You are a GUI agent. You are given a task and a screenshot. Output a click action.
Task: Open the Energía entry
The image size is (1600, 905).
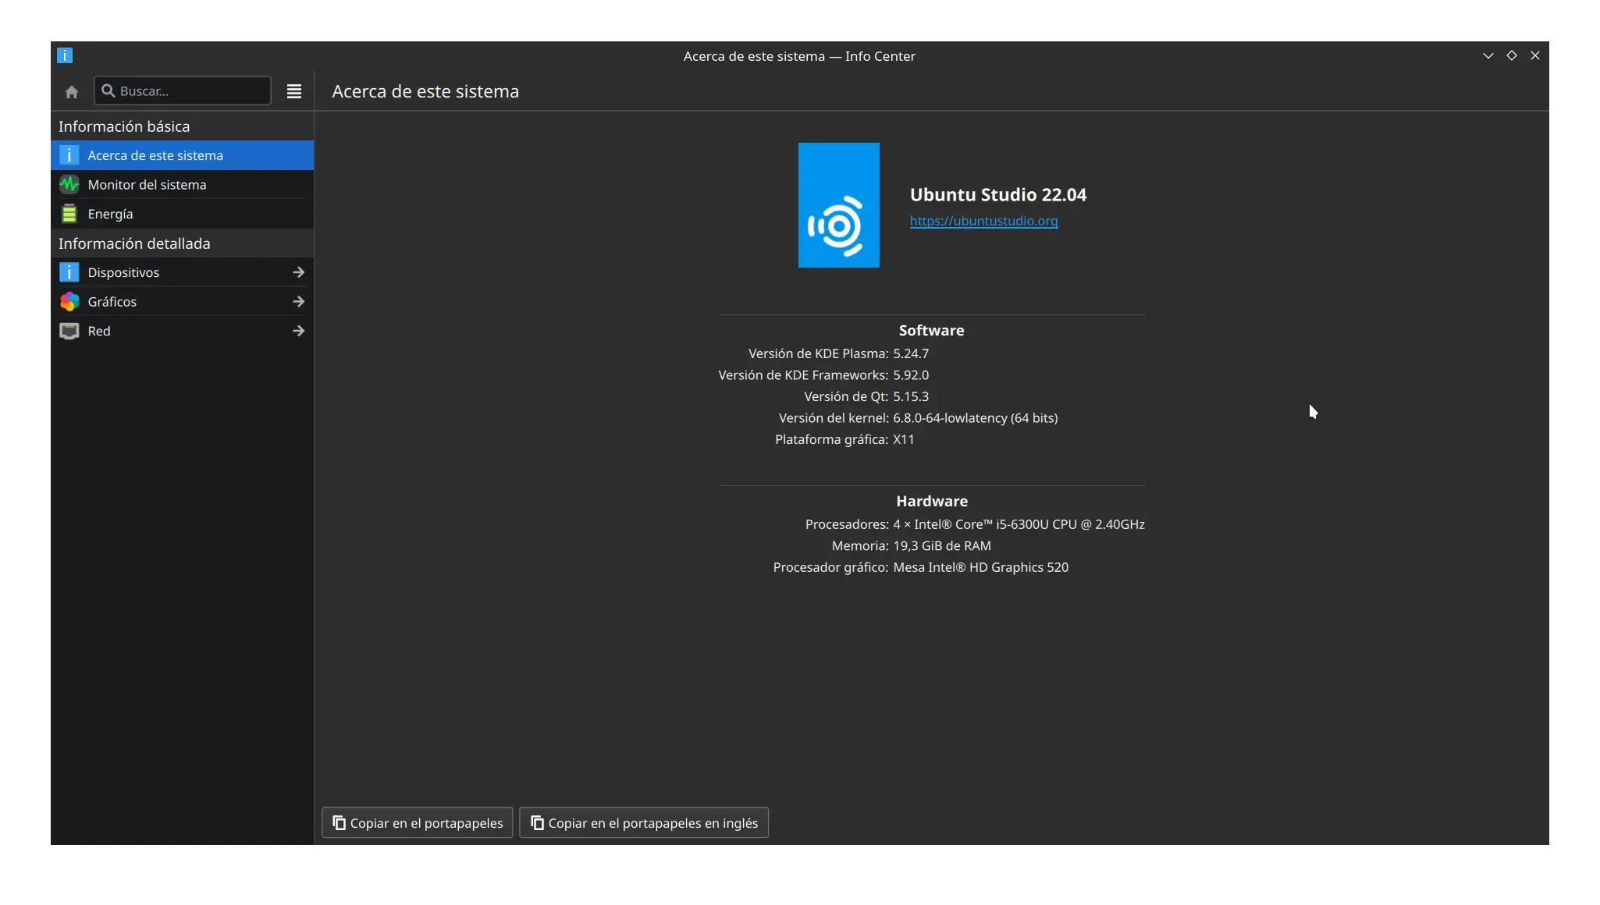111,214
